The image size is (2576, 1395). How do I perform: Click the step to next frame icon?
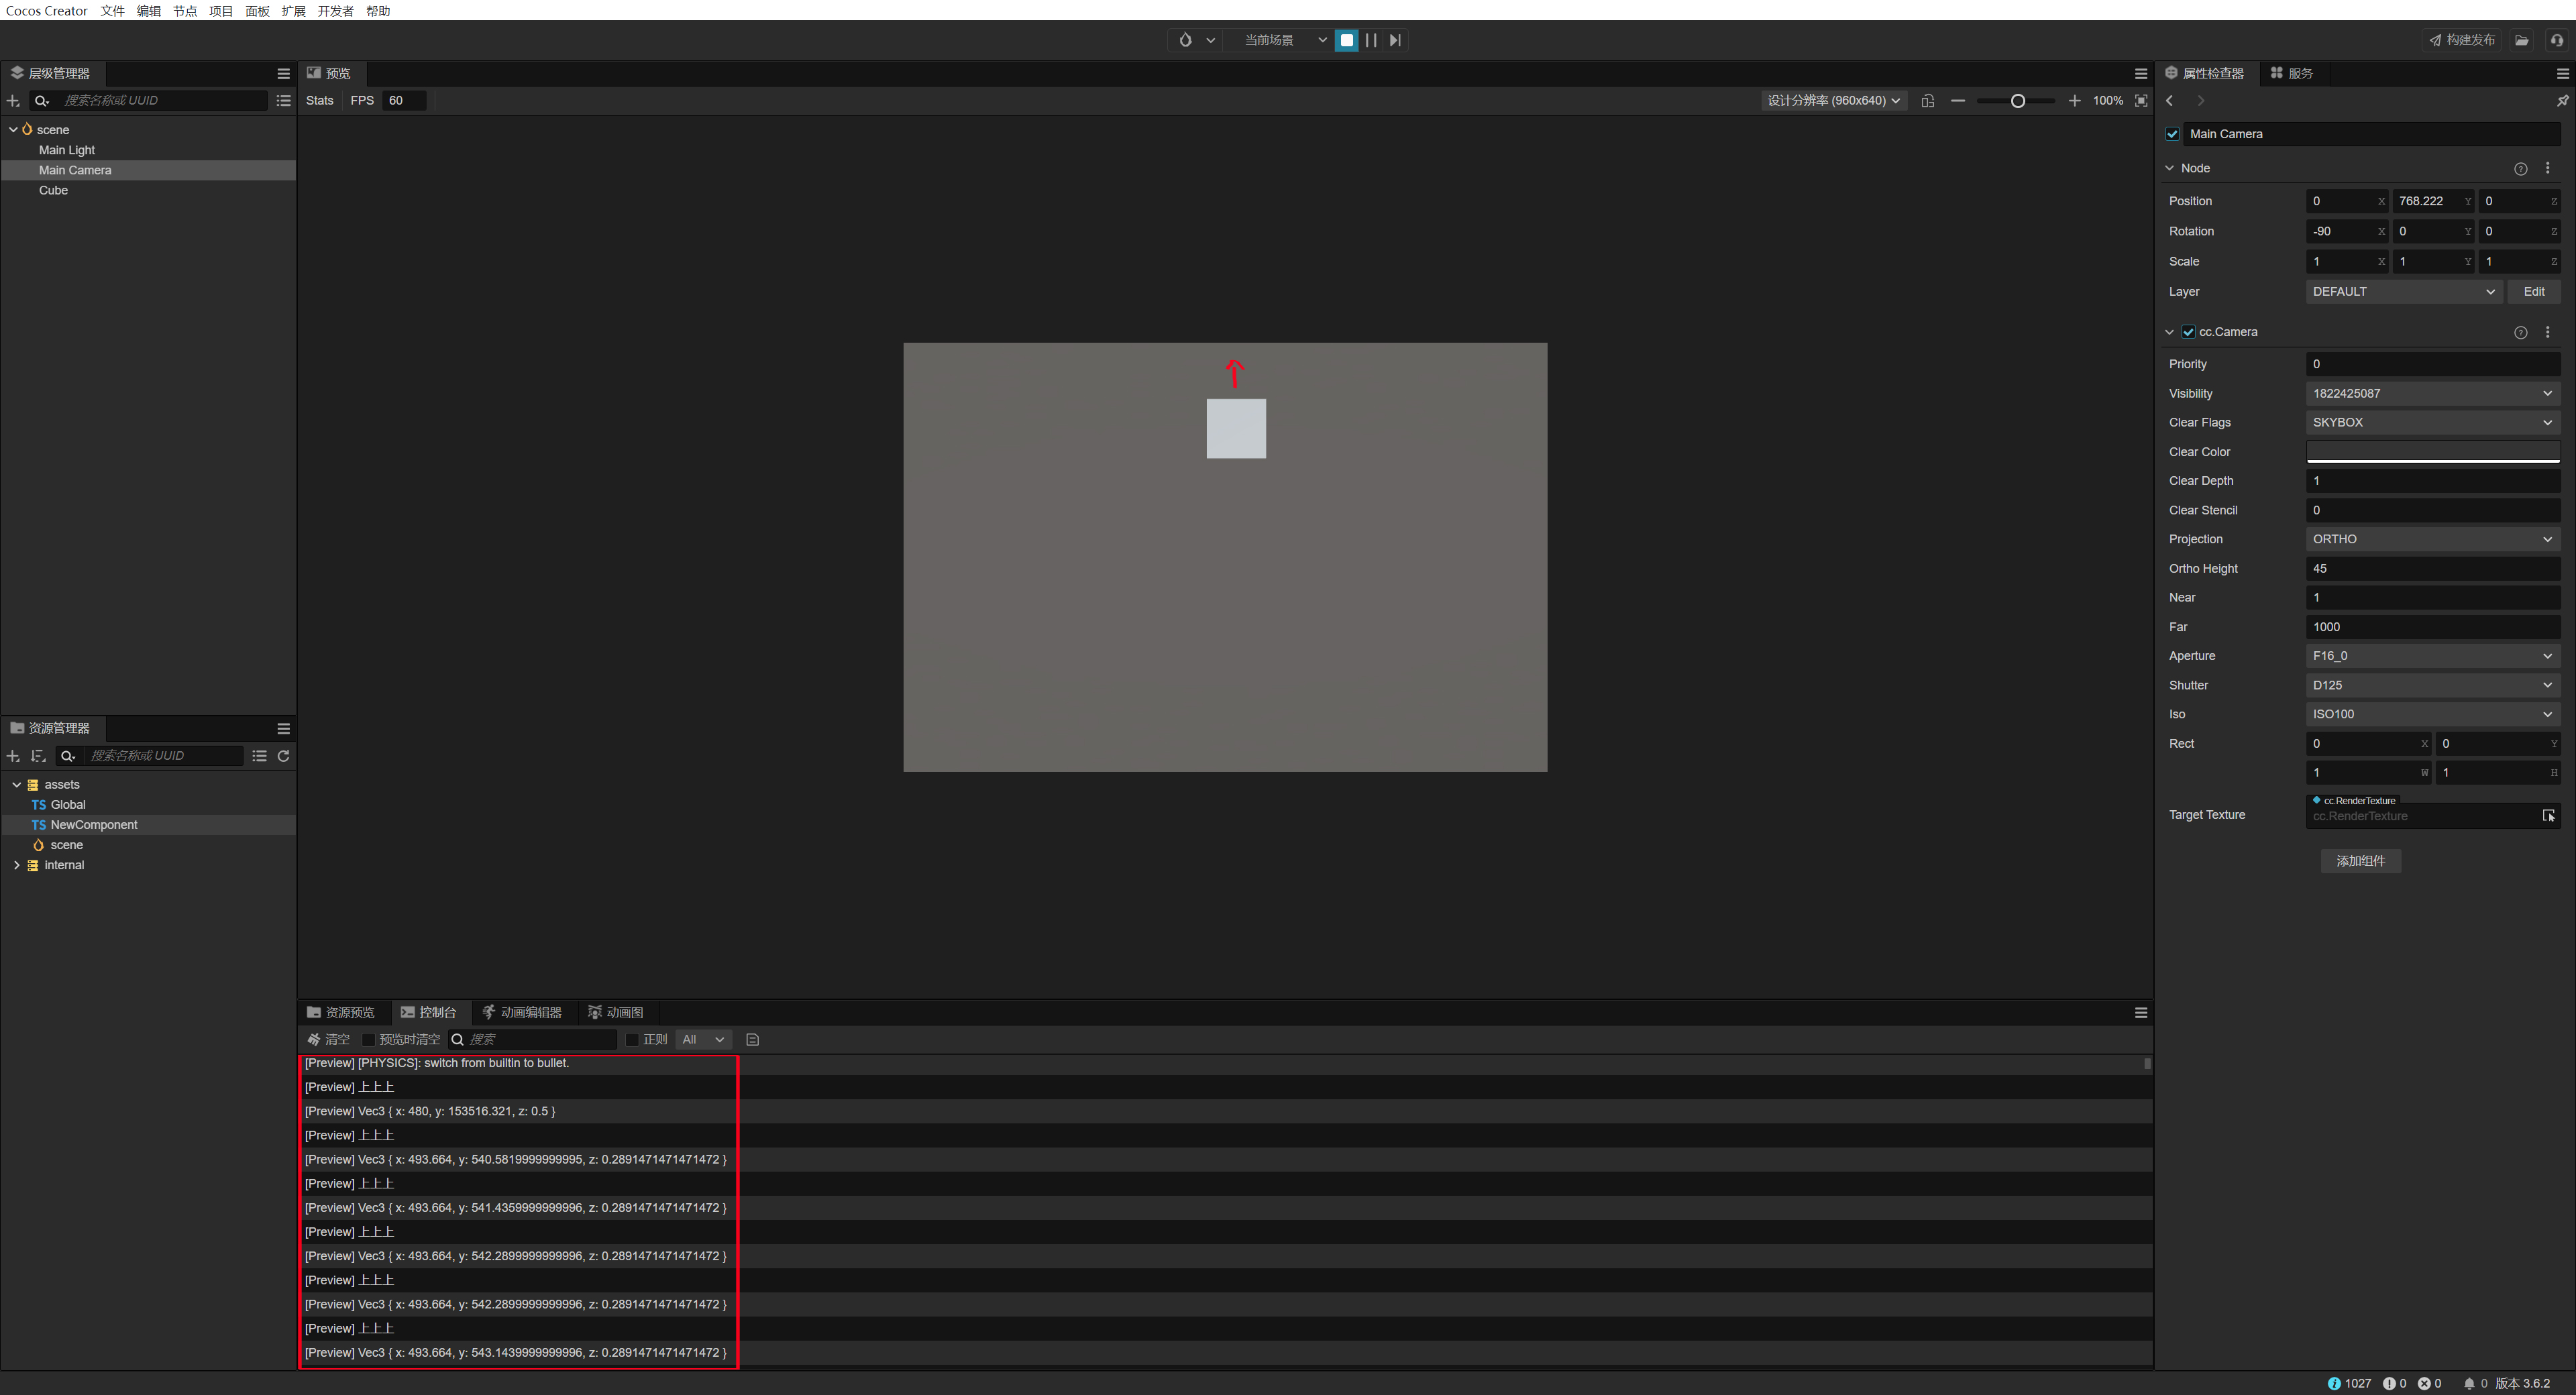coord(1395,40)
